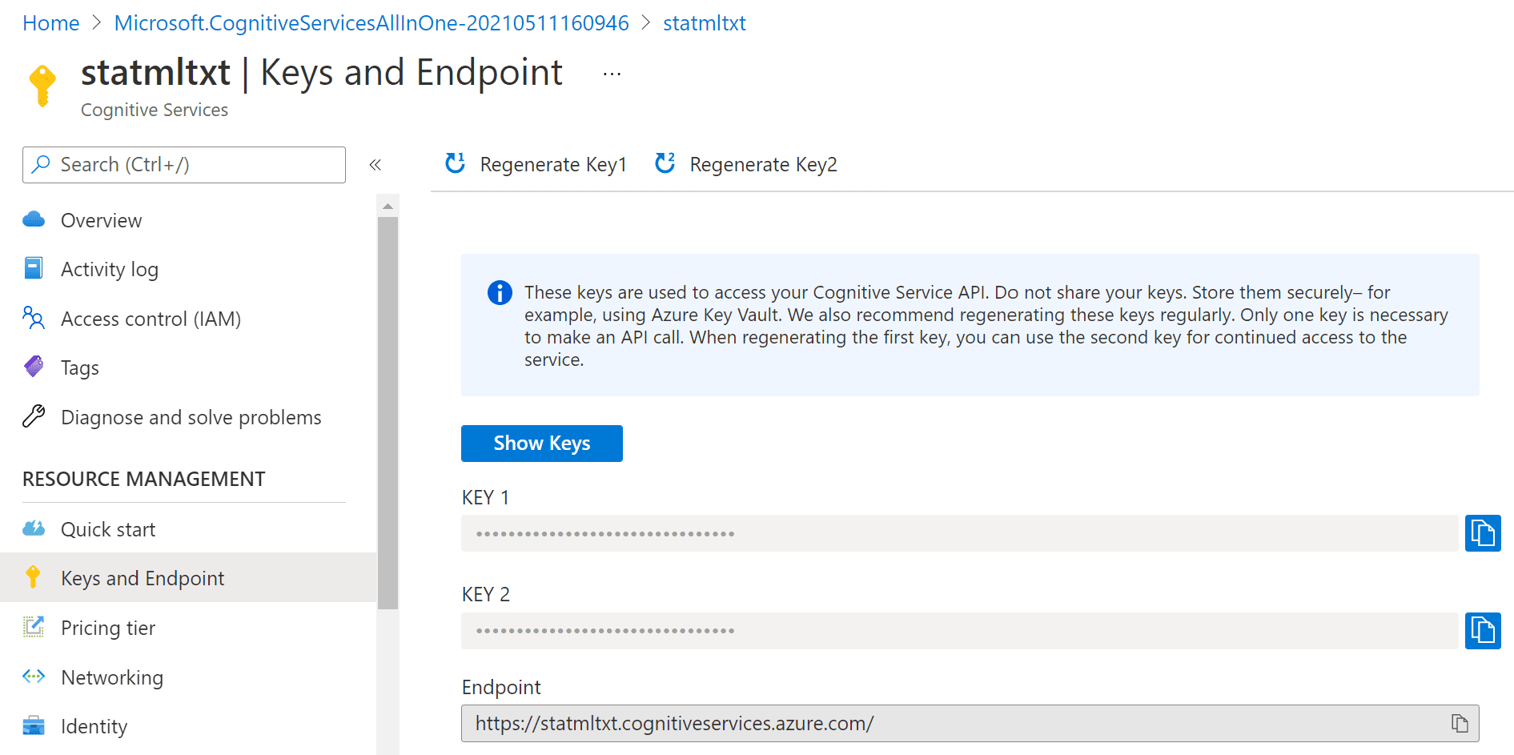Select Keys and Endpoint in sidebar
This screenshot has height=755, width=1514.
click(188, 578)
